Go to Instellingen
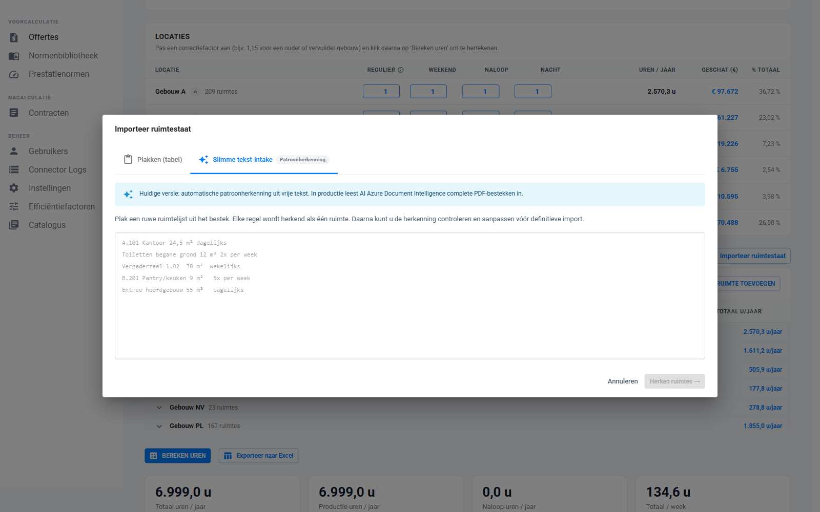 tap(50, 188)
